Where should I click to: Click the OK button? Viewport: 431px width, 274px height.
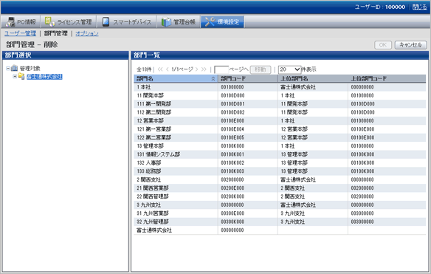point(383,44)
